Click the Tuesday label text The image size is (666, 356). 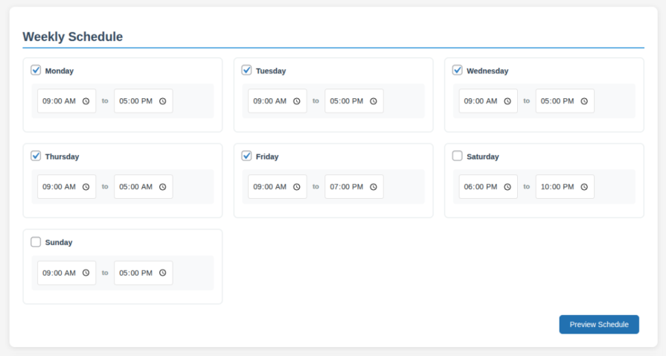[271, 71]
